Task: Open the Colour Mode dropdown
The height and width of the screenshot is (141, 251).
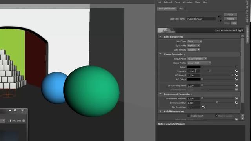Action: coord(197,59)
